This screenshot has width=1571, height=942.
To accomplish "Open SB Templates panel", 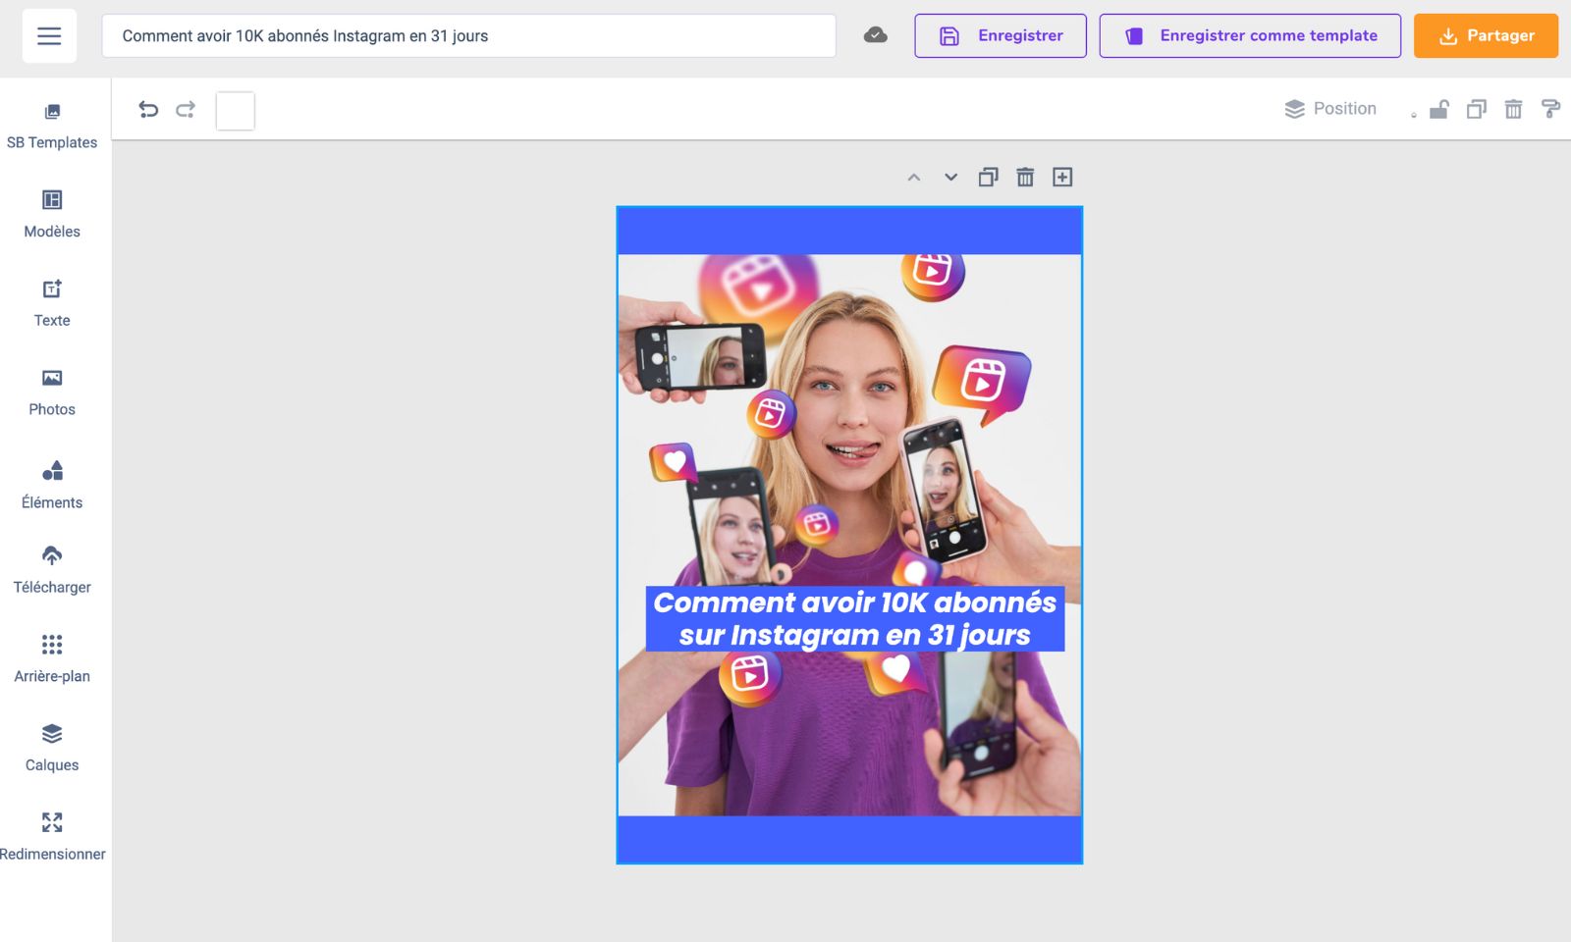I will coord(52,127).
